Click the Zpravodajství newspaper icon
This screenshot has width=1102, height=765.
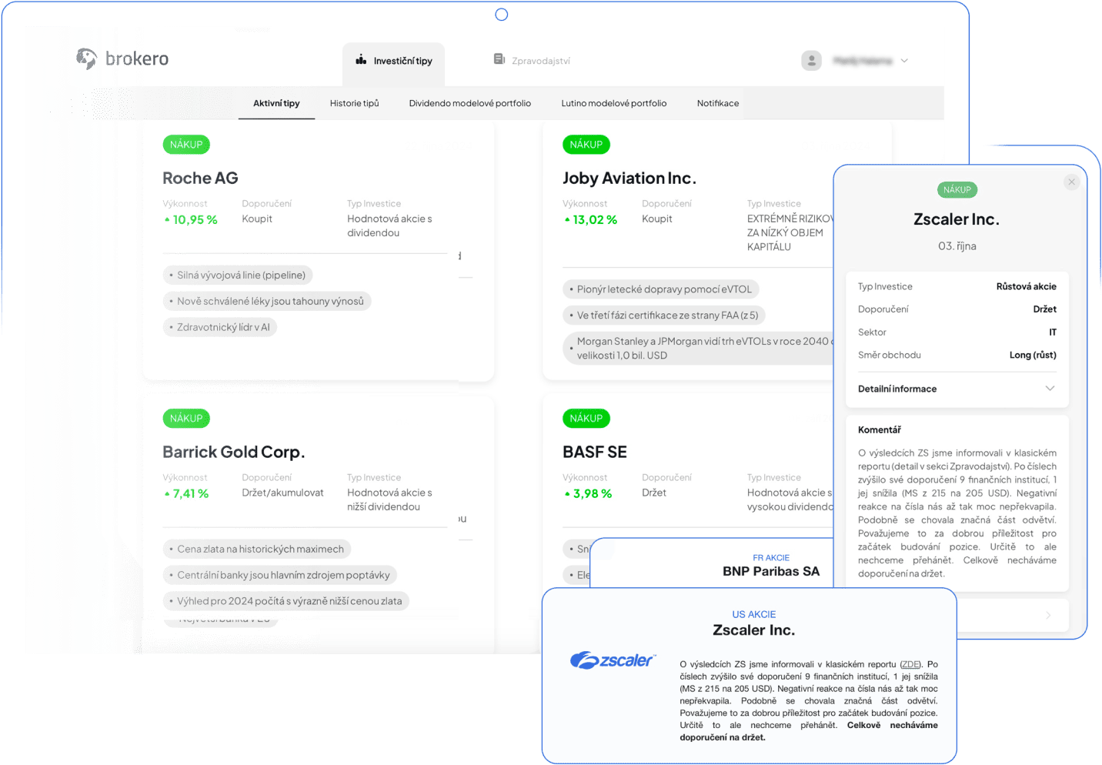[x=499, y=59]
